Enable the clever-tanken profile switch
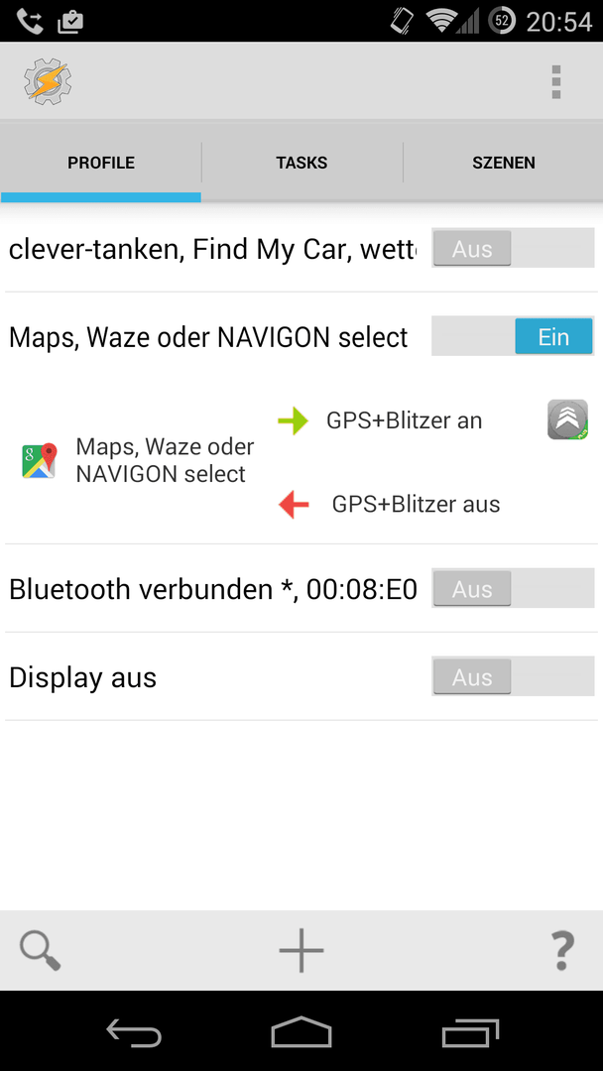603x1071 pixels. 513,248
